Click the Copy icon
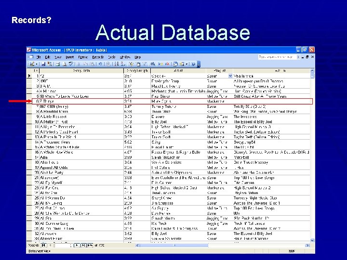 pyautogui.click(x=86, y=64)
